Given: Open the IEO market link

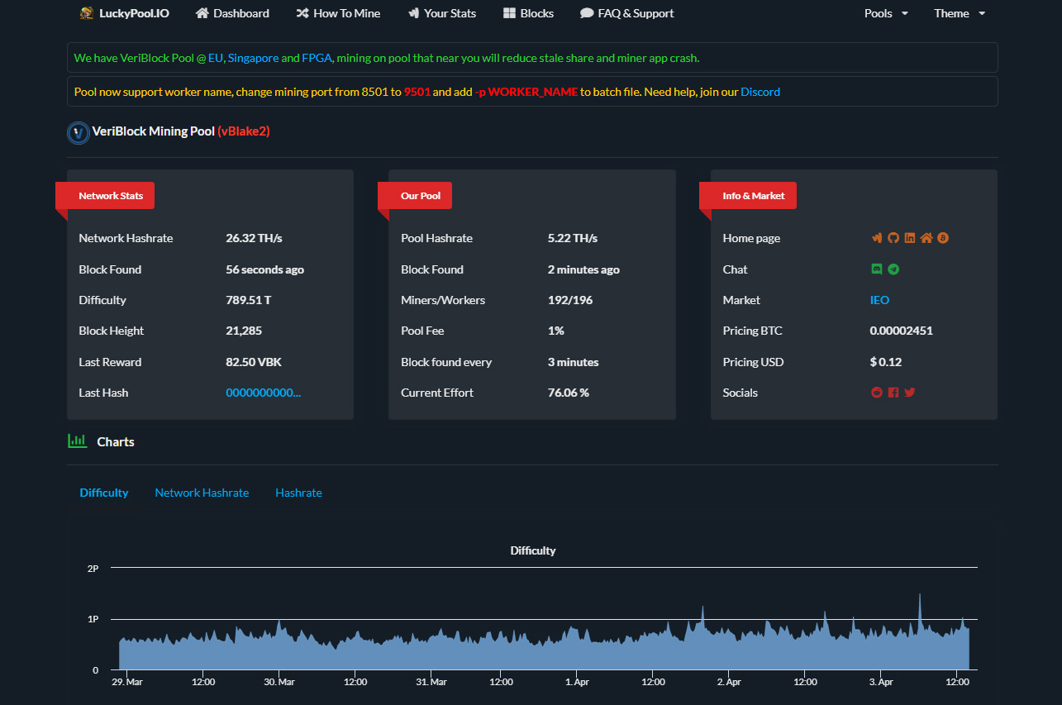Looking at the screenshot, I should 879,300.
